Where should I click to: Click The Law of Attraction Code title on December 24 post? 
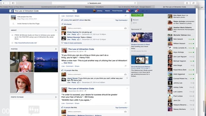point(81,49)
